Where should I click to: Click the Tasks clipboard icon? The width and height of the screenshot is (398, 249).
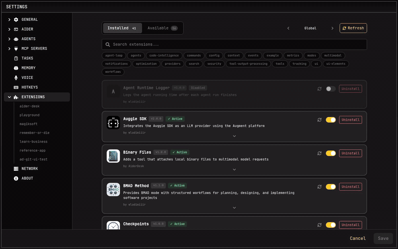coord(16,58)
